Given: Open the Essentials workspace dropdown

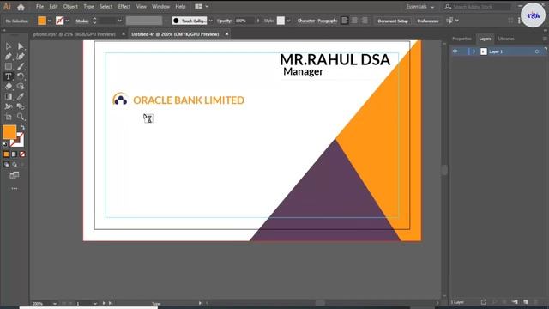Looking at the screenshot, I should pos(419,7).
